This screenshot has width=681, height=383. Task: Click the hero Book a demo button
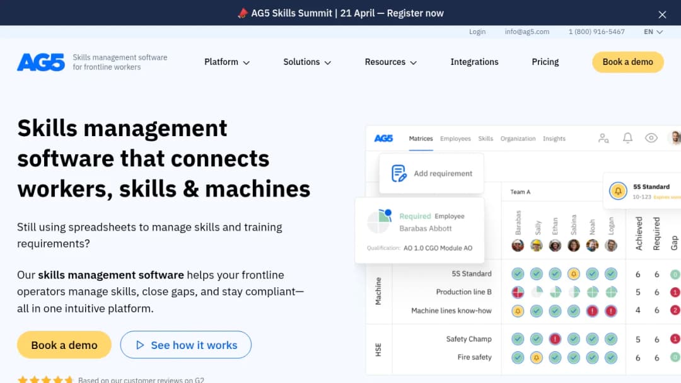64,345
